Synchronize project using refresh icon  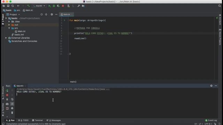point(13,6)
